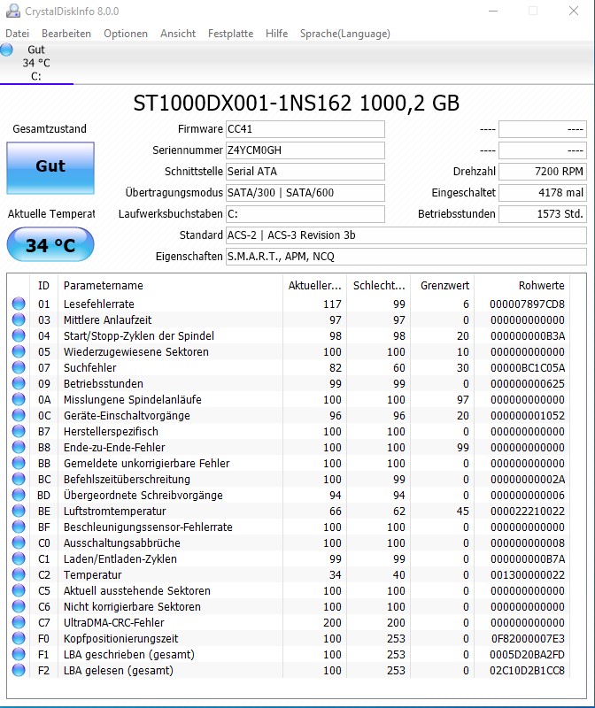Open the Optionen menu
The height and width of the screenshot is (708, 595).
[x=126, y=34]
